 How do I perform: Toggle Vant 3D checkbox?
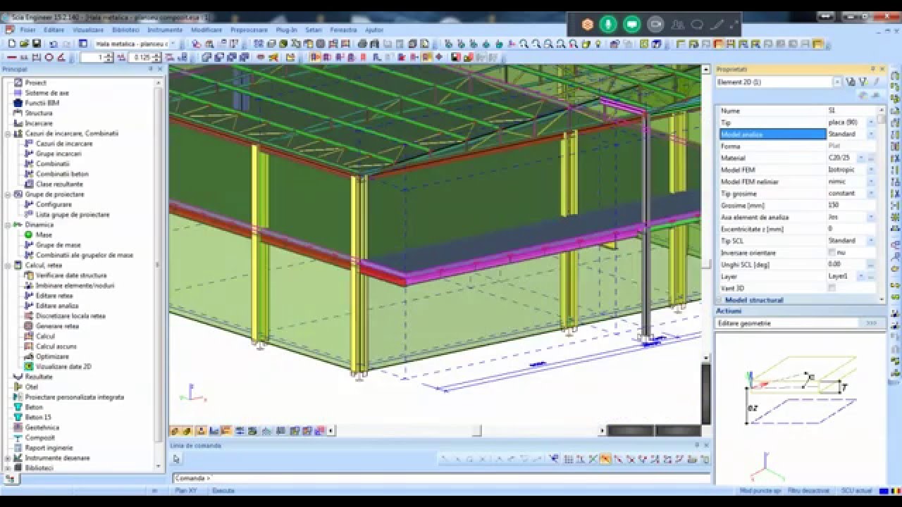pos(832,288)
